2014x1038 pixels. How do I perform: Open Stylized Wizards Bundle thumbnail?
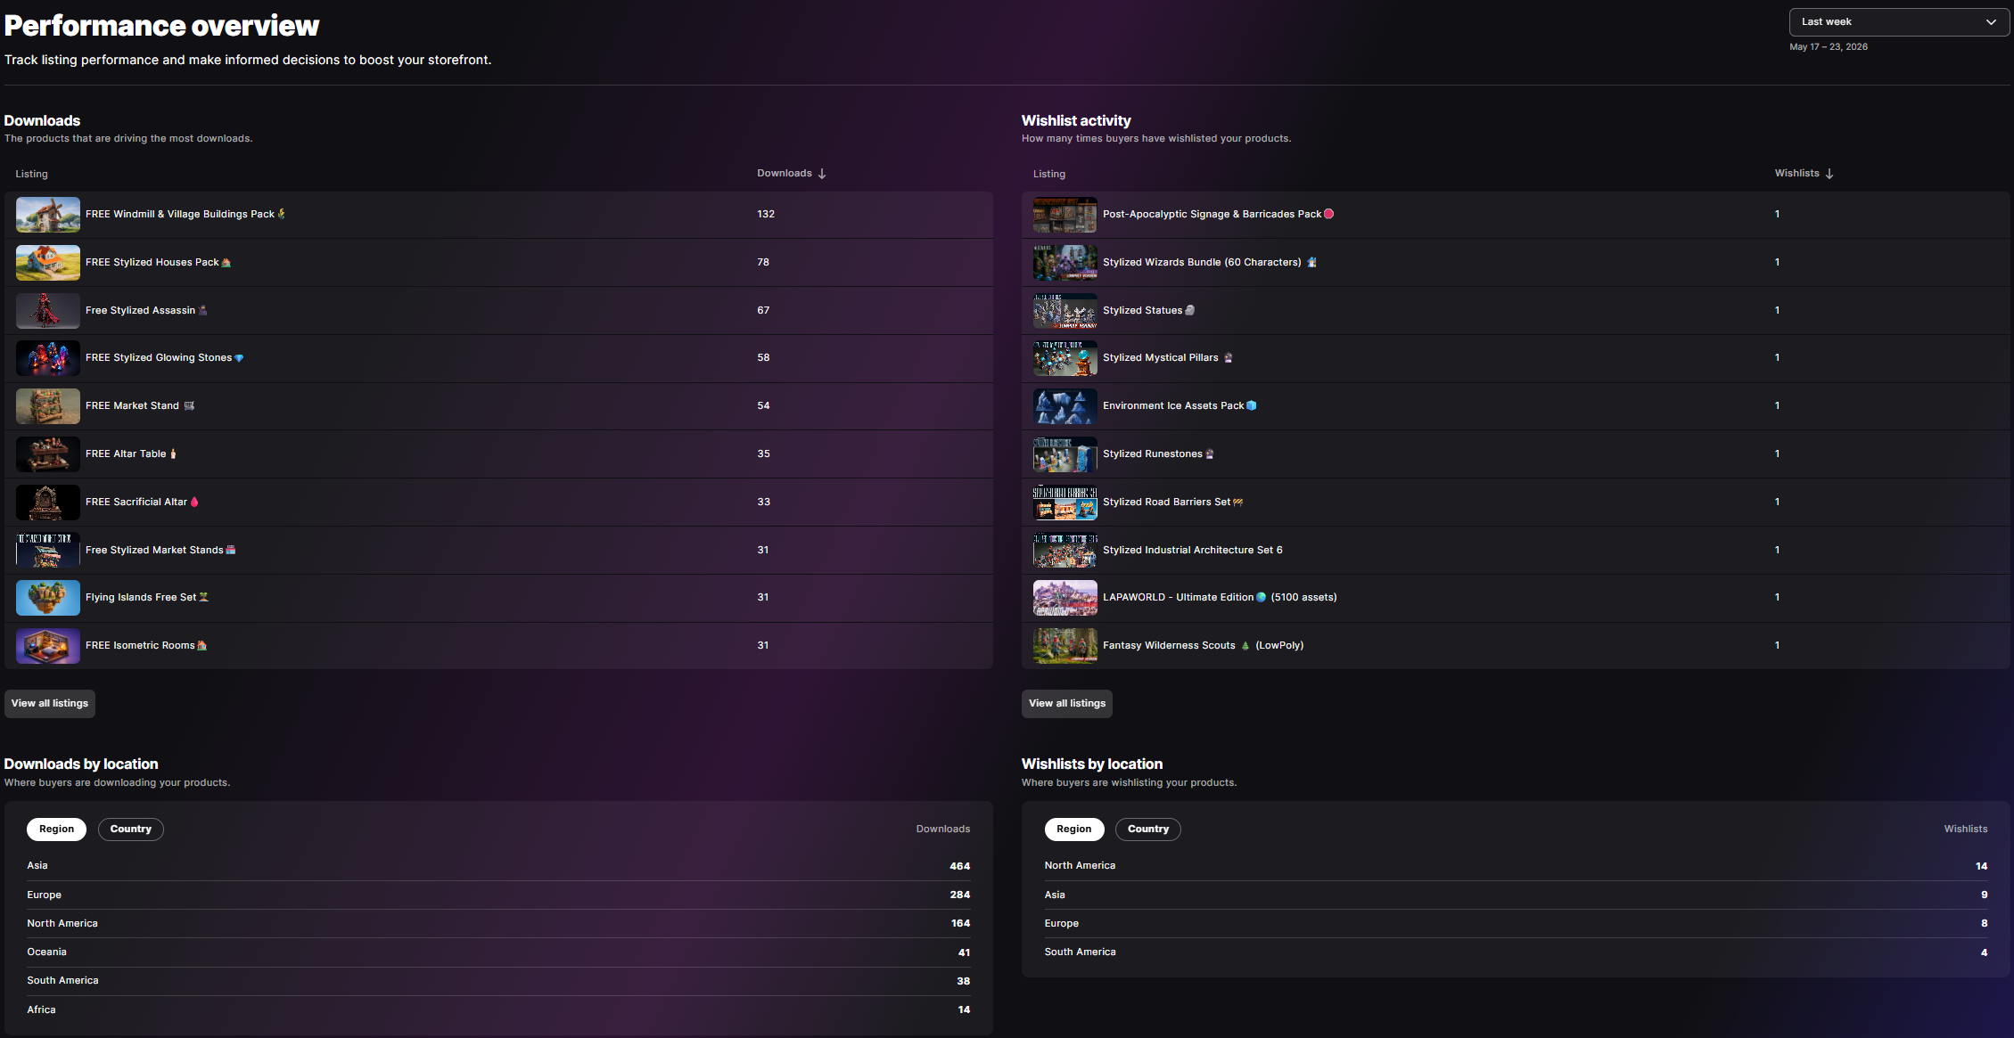(1065, 263)
